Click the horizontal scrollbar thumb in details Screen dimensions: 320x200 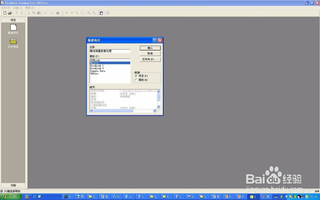point(114,111)
